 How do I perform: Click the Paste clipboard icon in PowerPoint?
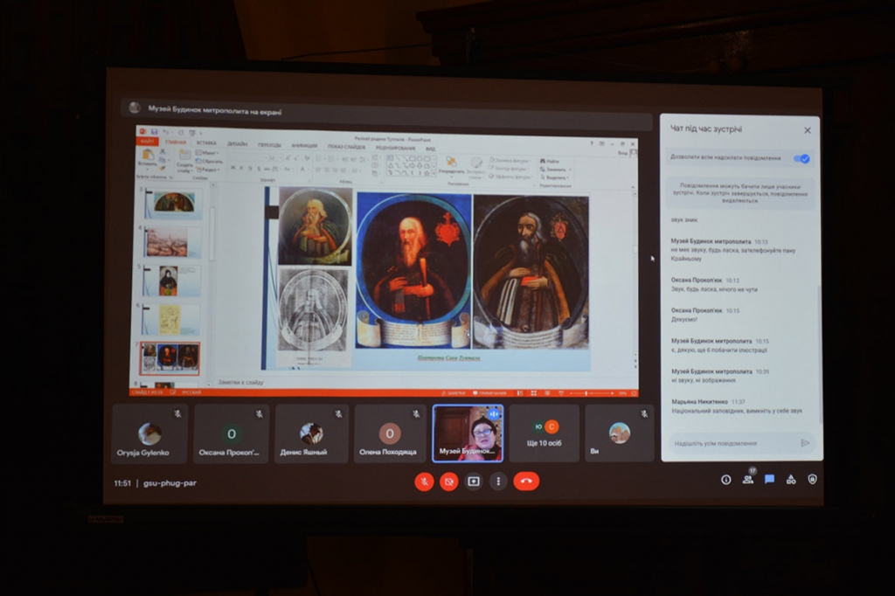coord(147,155)
